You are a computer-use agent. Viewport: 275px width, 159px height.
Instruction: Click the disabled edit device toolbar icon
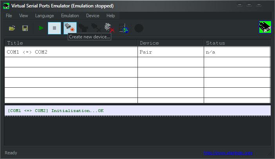point(96,28)
